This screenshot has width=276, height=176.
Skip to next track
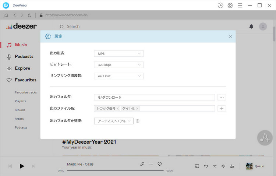(x=33, y=166)
